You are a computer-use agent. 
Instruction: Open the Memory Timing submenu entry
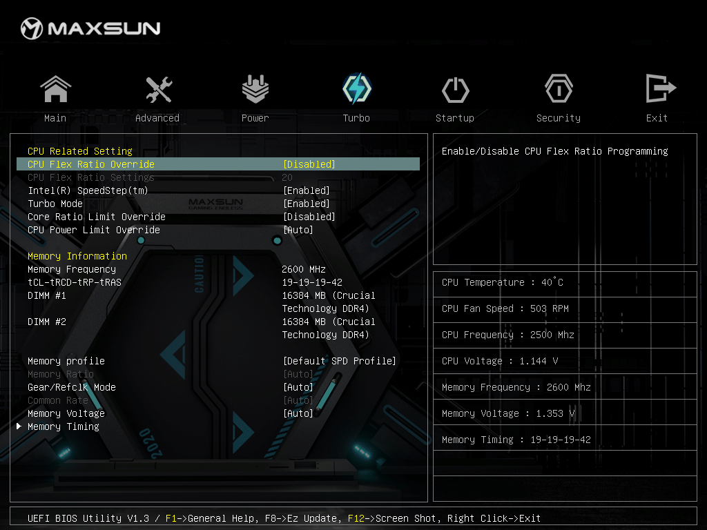click(x=64, y=426)
